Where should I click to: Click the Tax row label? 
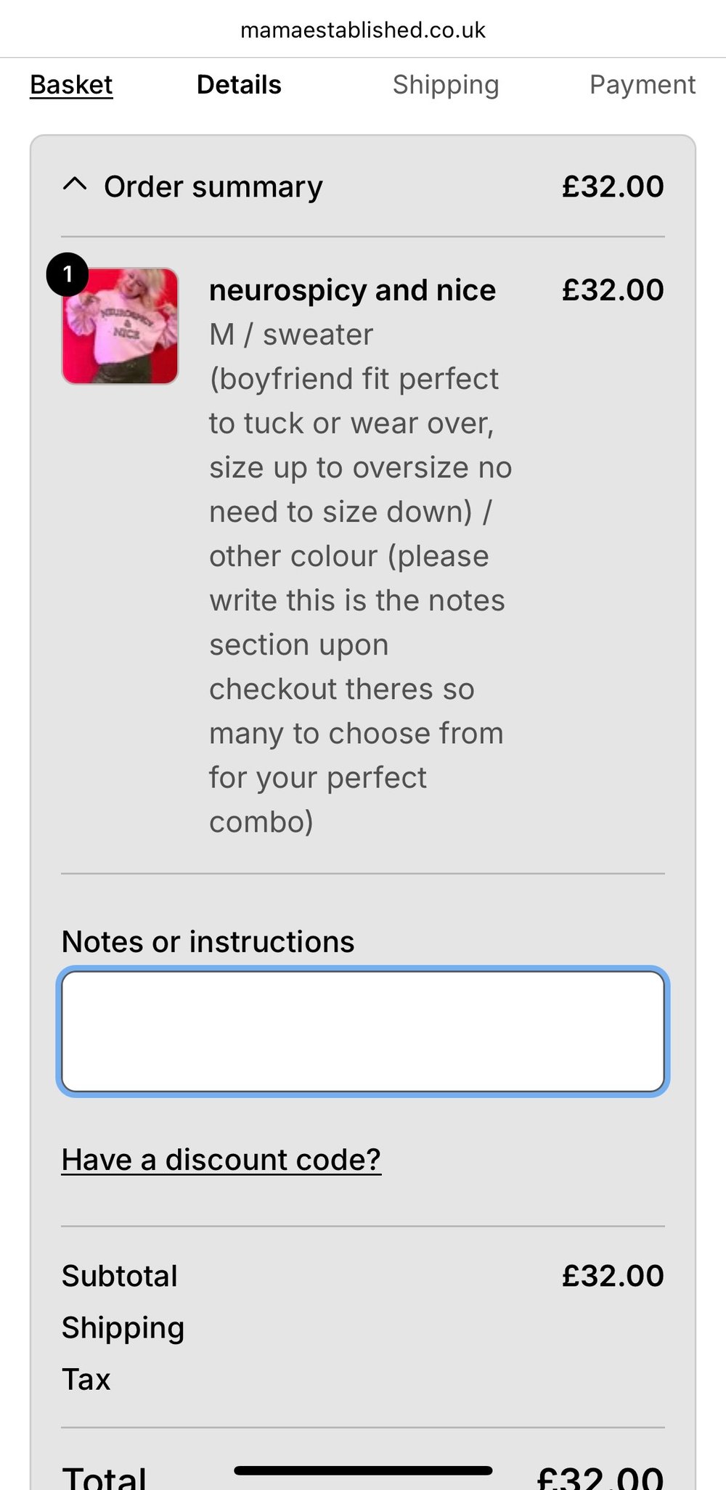tap(86, 1379)
